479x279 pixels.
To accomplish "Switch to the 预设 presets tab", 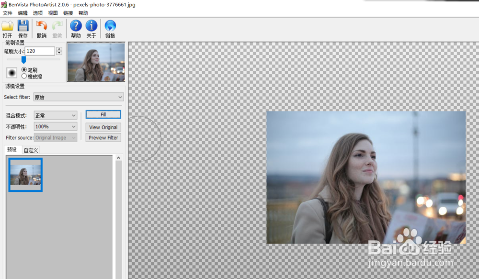I will 12,150.
